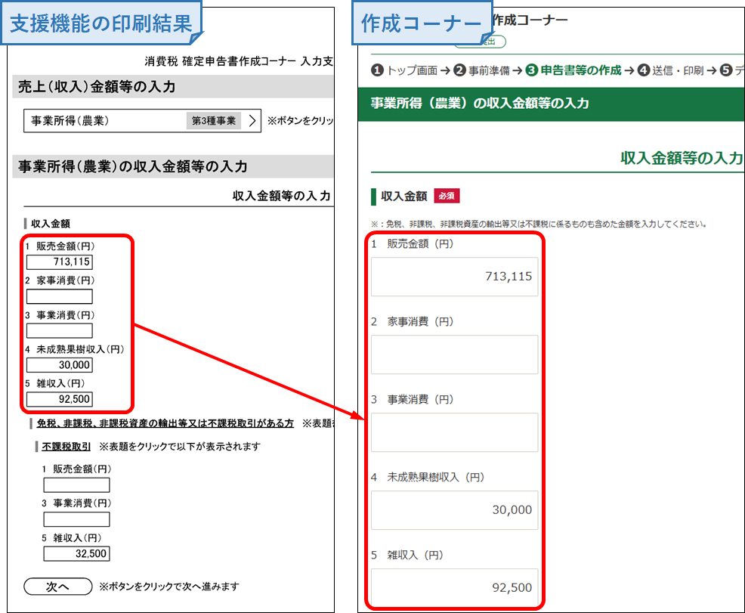Click the 作成コーナー empty 家事消費 input box
Viewport: 745px width, 613px height.
coord(454,354)
